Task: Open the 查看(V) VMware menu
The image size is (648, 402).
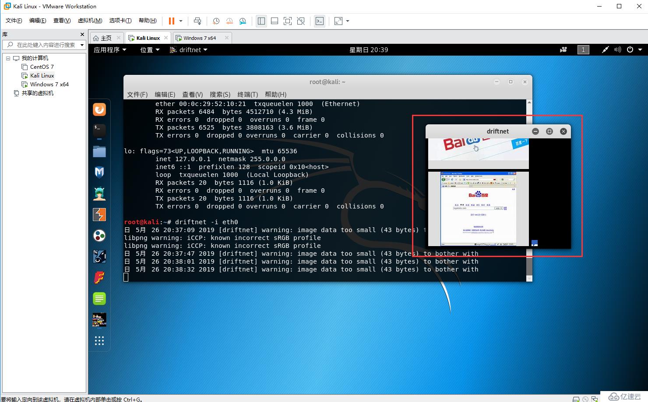Action: point(62,21)
